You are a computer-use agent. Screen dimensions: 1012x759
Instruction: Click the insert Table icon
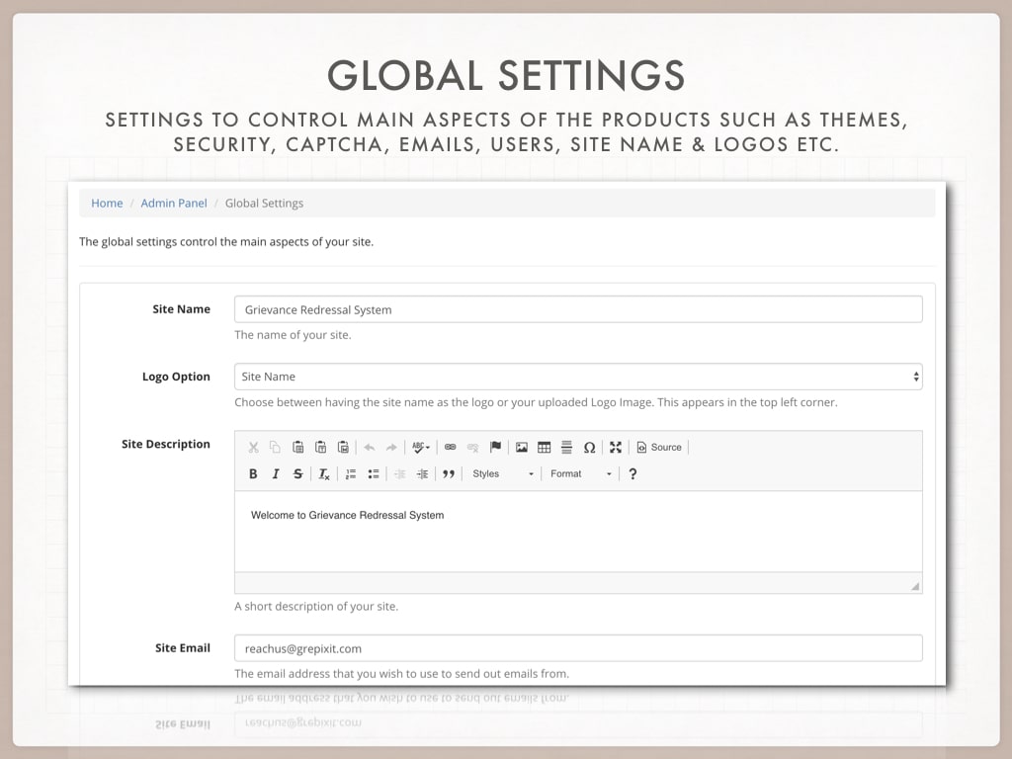click(x=545, y=448)
